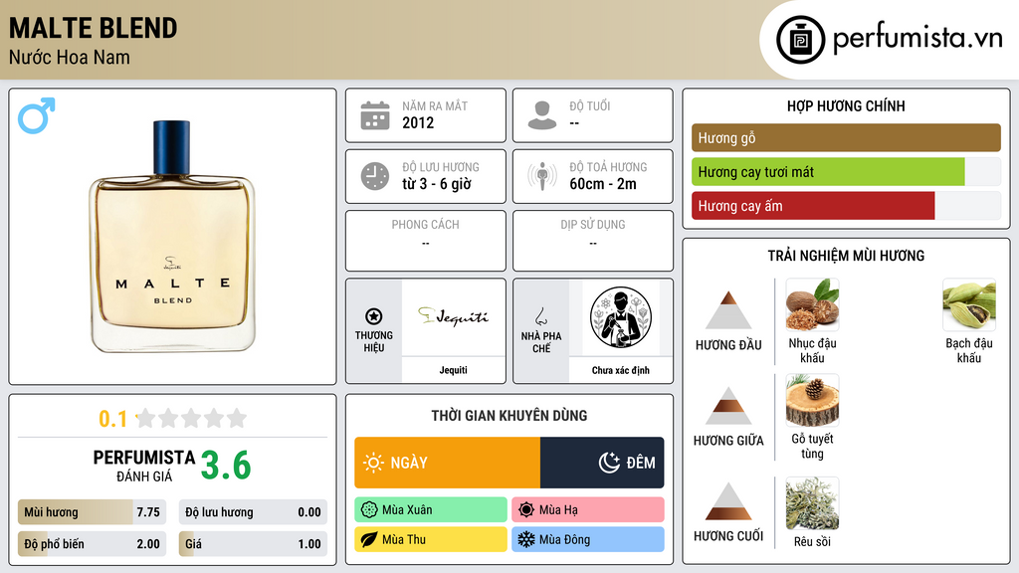The width and height of the screenshot is (1019, 573).
Task: Click the snowflake icon beside Mùa Đông
Action: (x=526, y=540)
